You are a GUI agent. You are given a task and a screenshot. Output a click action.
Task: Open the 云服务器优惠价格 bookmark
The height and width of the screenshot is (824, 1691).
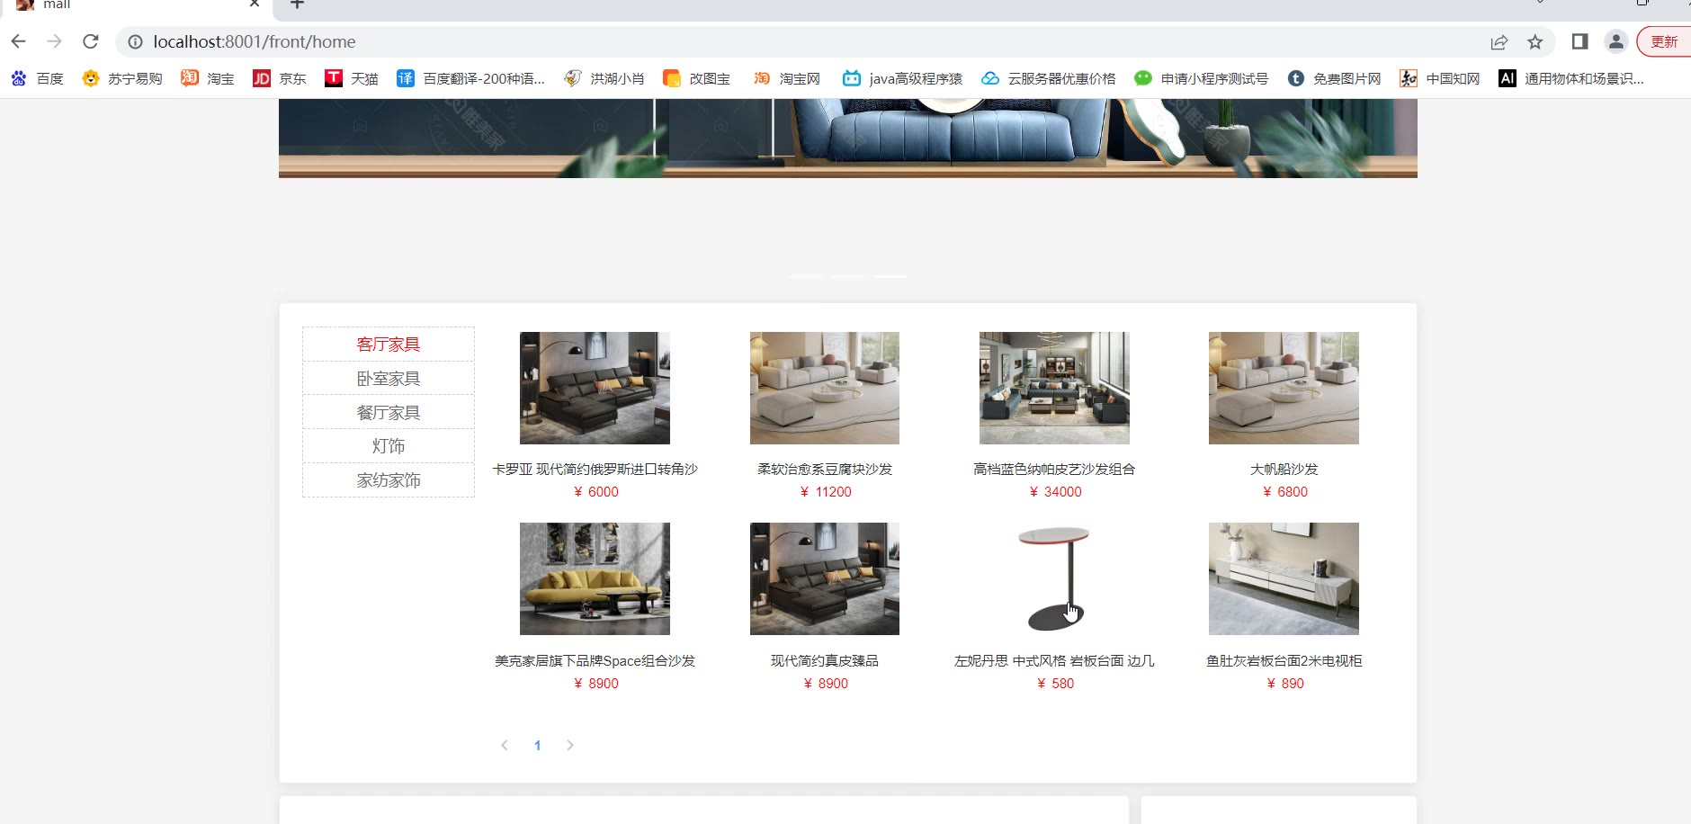[1048, 79]
